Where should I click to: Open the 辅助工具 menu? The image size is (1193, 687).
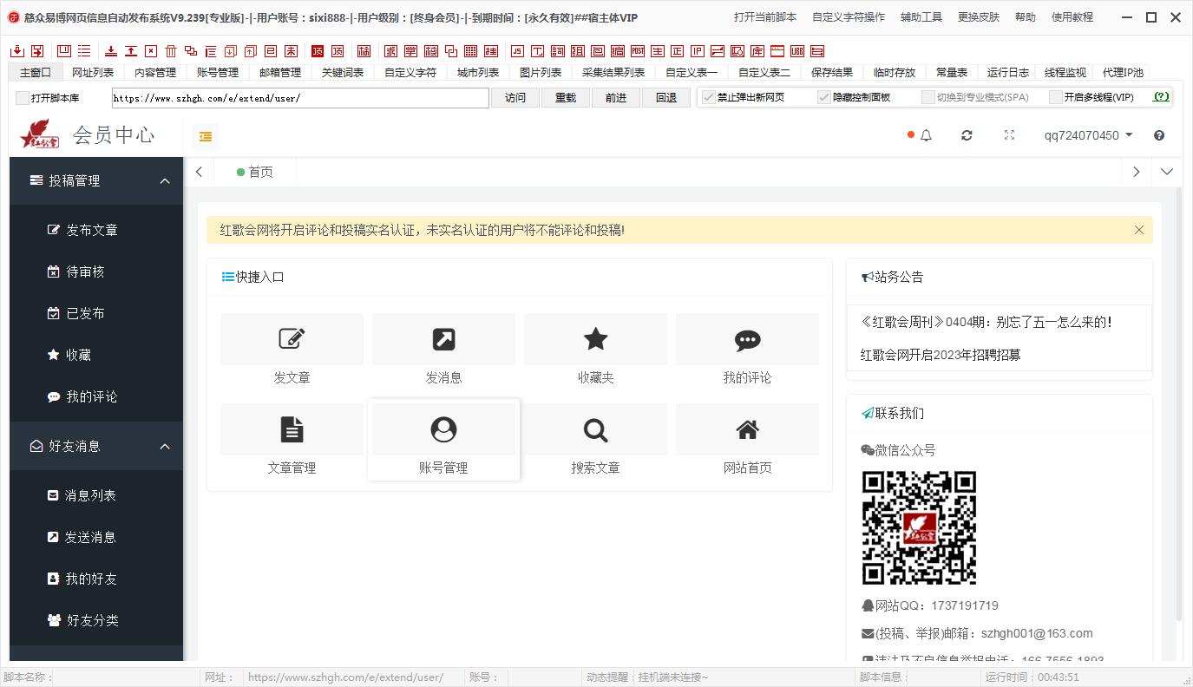point(921,16)
